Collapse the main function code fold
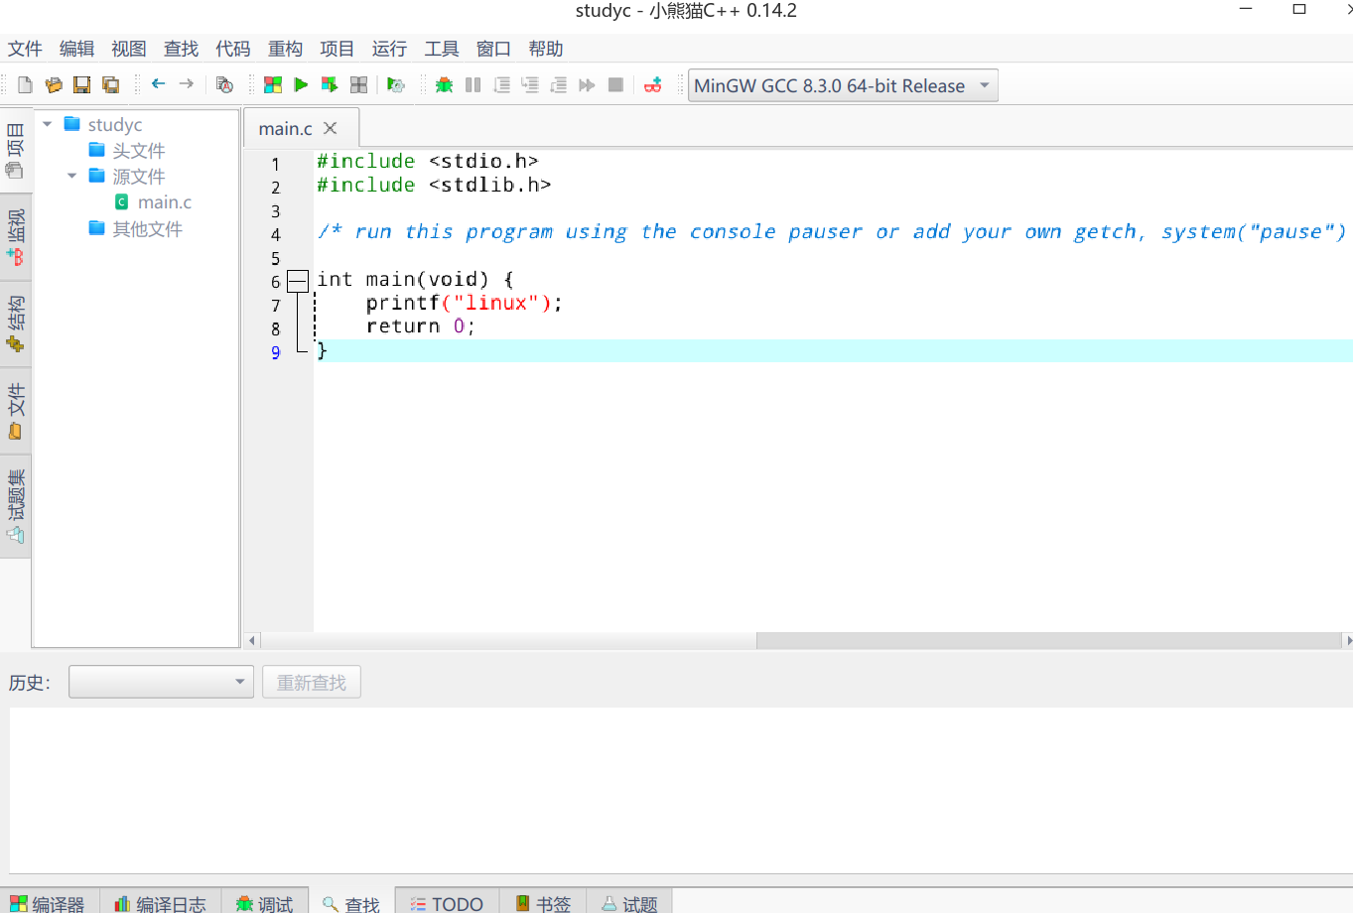This screenshot has height=913, width=1353. [297, 281]
